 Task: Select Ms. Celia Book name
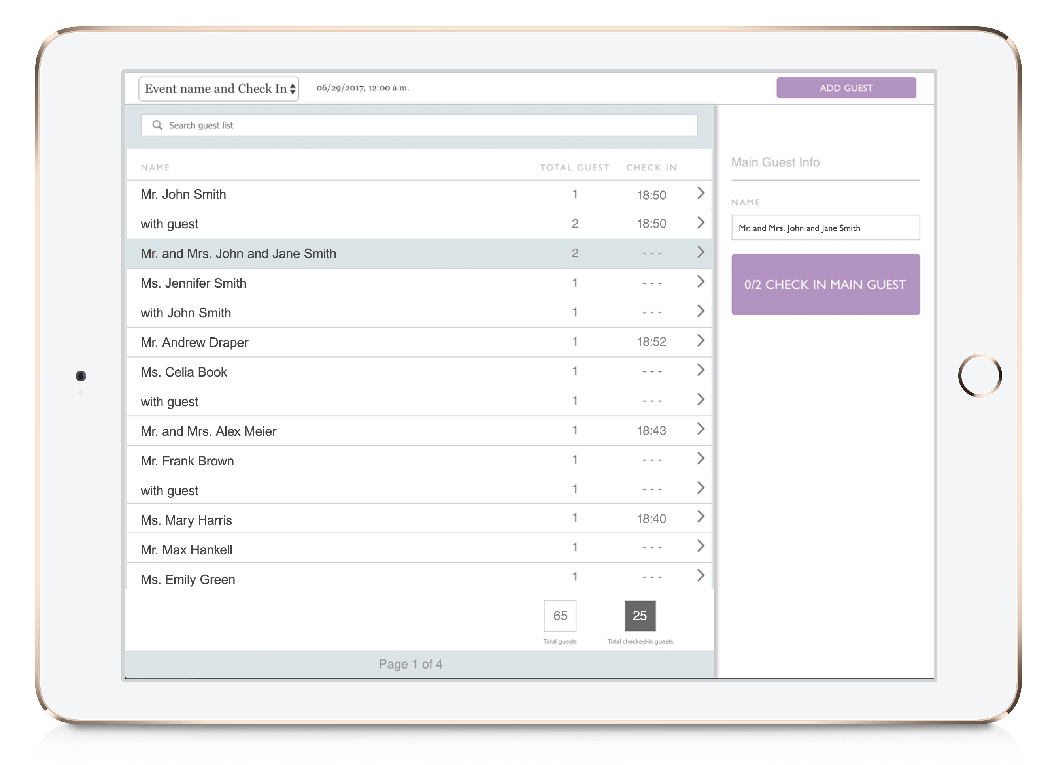point(184,372)
